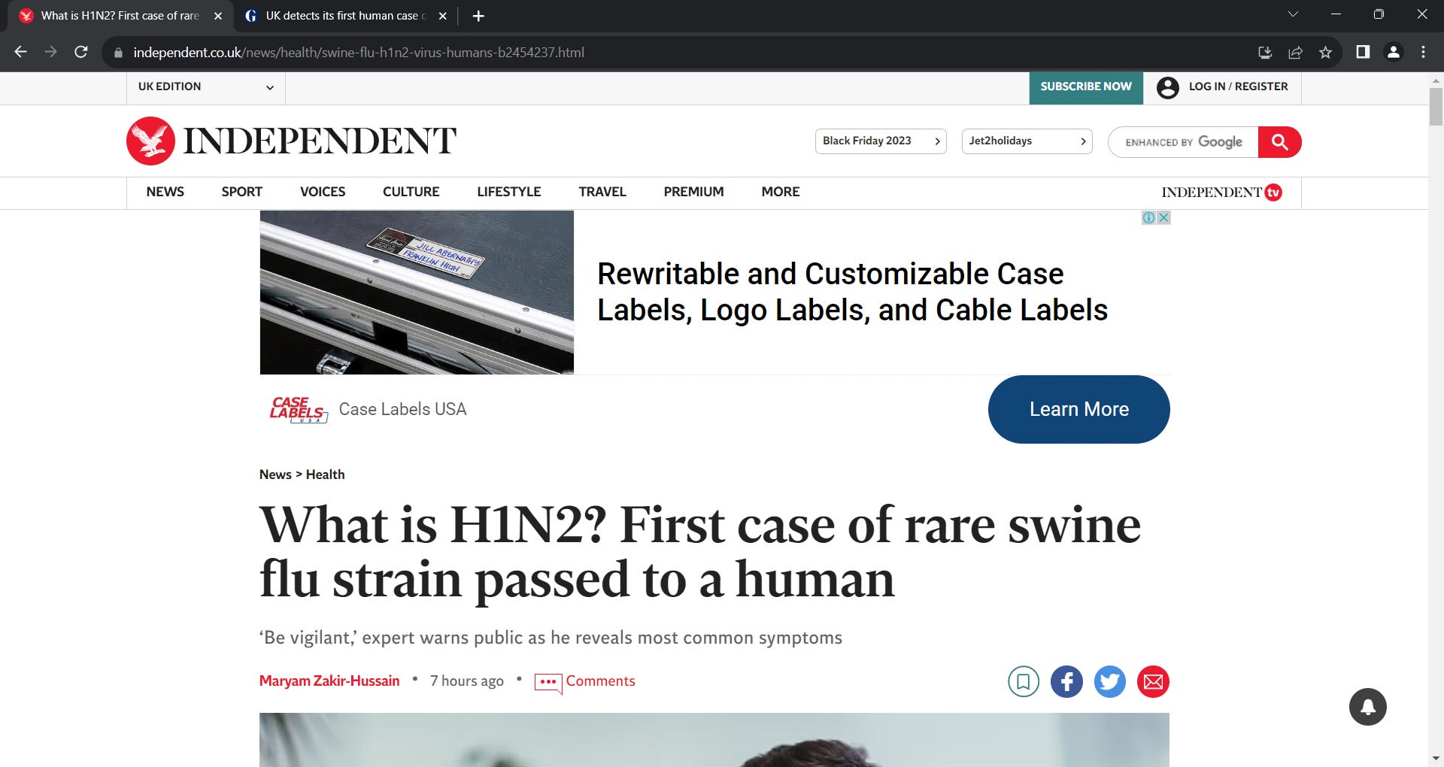Open the Lifestyle section

[508, 192]
